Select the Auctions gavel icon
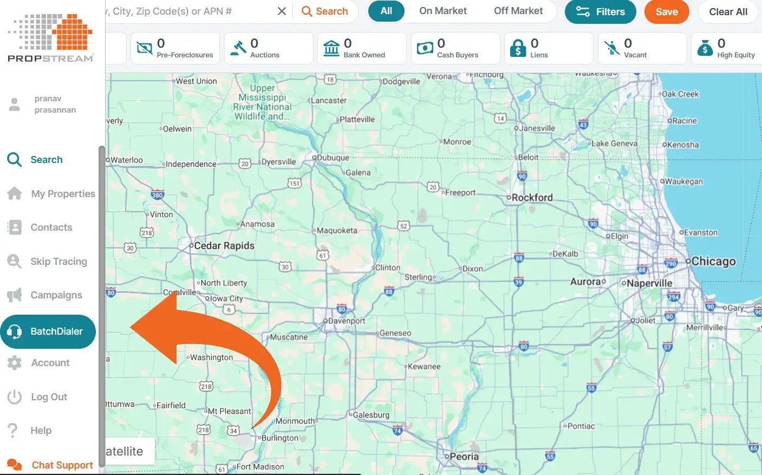The width and height of the screenshot is (762, 475). [x=238, y=48]
